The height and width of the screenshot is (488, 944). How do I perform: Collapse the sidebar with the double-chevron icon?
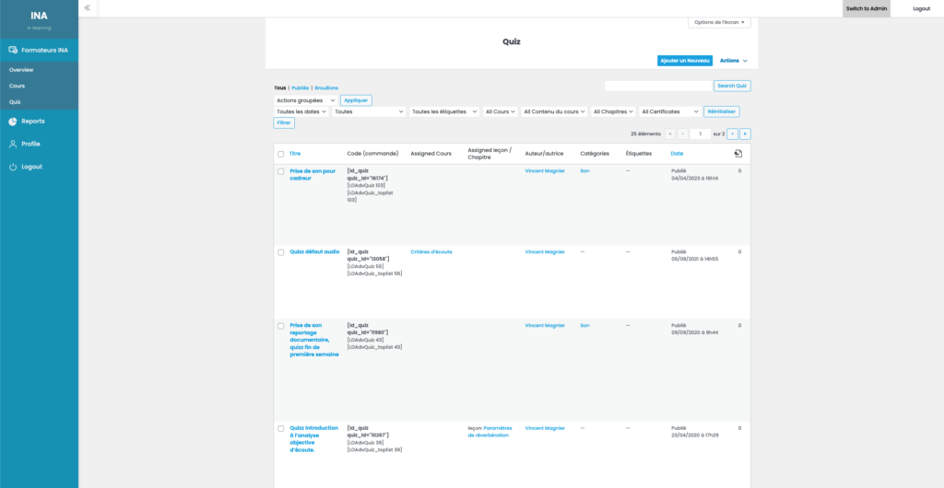coord(87,7)
